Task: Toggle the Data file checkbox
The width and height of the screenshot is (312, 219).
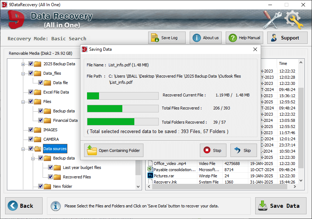Action: click(40, 82)
